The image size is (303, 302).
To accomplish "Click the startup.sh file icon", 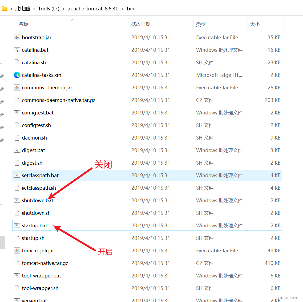I will (x=17, y=238).
